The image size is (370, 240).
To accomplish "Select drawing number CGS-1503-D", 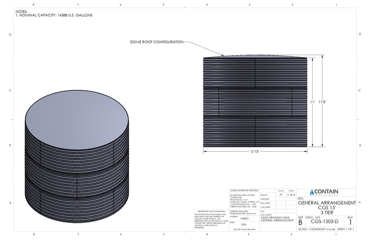I will [x=325, y=221].
